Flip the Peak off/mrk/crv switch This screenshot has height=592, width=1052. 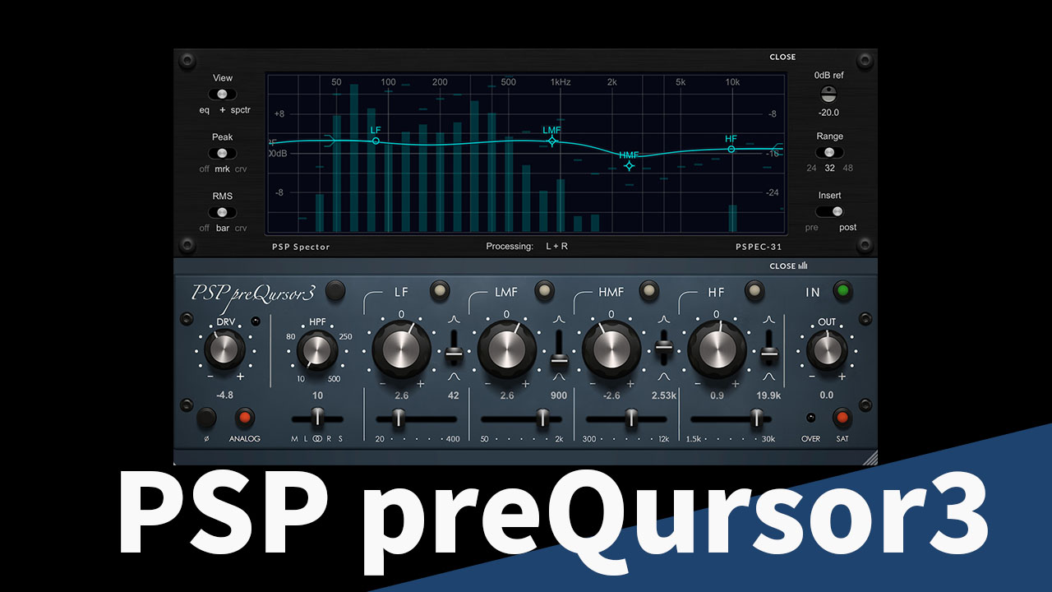pos(222,154)
